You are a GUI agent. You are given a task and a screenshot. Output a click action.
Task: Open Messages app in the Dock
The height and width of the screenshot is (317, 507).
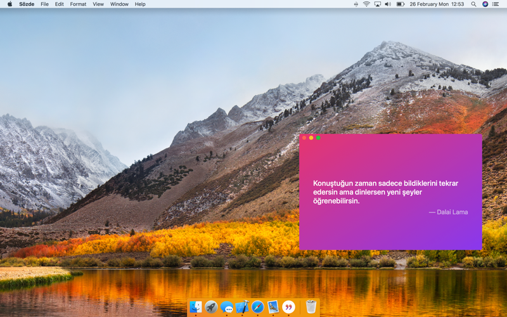pyautogui.click(x=227, y=306)
